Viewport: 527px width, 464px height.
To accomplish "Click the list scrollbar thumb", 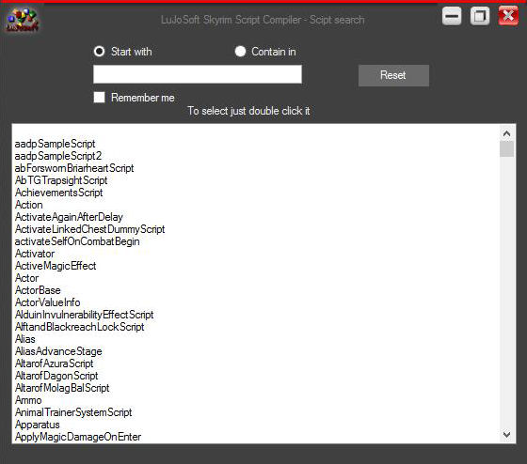I will coord(507,149).
